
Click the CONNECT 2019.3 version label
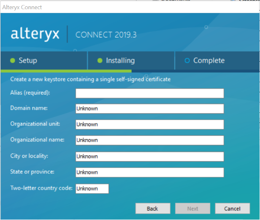tap(106, 35)
